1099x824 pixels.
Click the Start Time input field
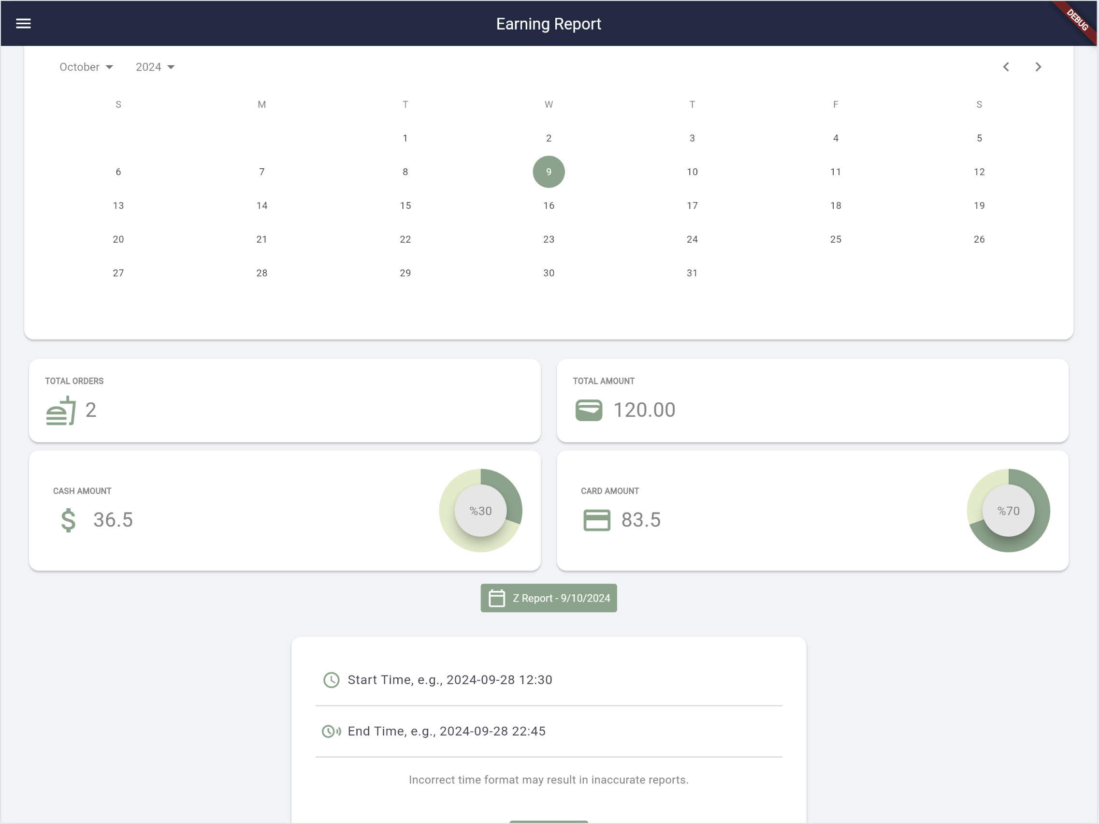pyautogui.click(x=562, y=680)
